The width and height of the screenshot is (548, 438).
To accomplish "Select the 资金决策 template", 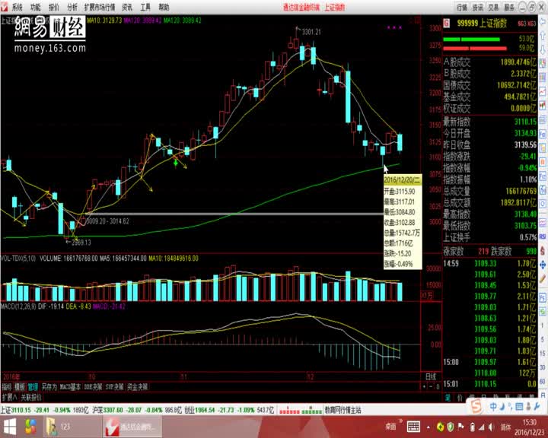I will pos(137,387).
